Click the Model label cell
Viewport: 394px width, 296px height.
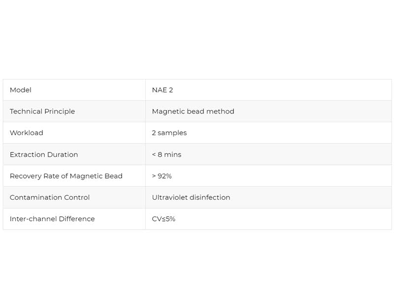click(21, 90)
